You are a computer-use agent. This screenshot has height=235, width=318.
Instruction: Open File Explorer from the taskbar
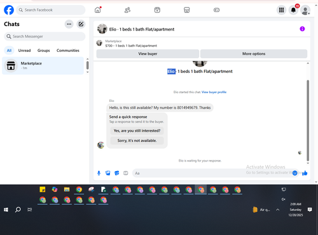point(67,189)
